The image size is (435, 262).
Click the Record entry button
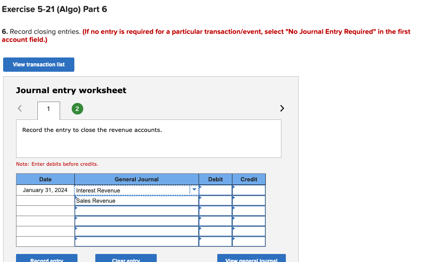pyautogui.click(x=46, y=259)
